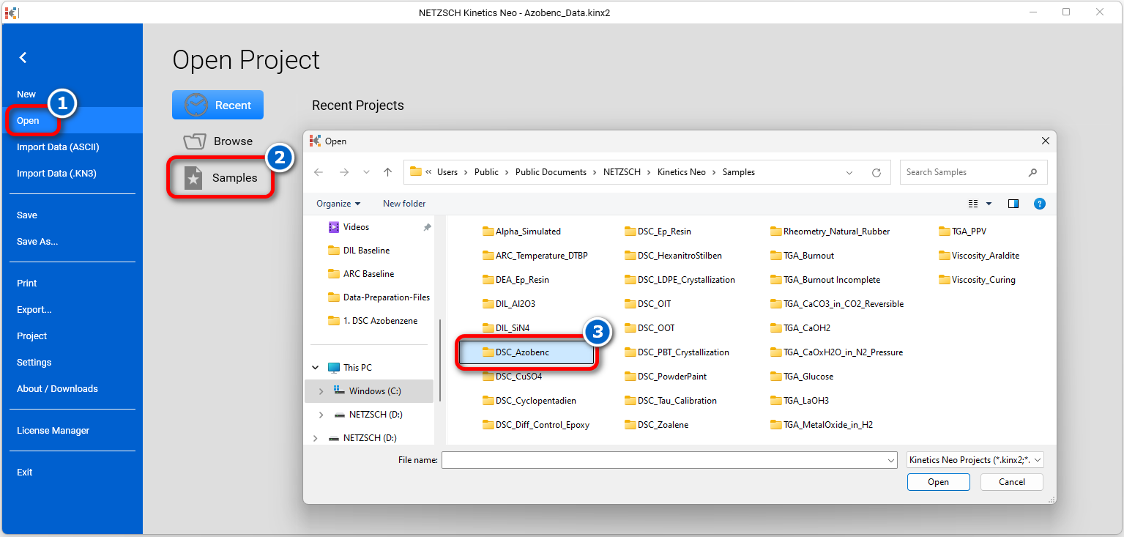Open the Organize dropdown menu
Viewport: 1124px width, 537px height.
coord(338,204)
